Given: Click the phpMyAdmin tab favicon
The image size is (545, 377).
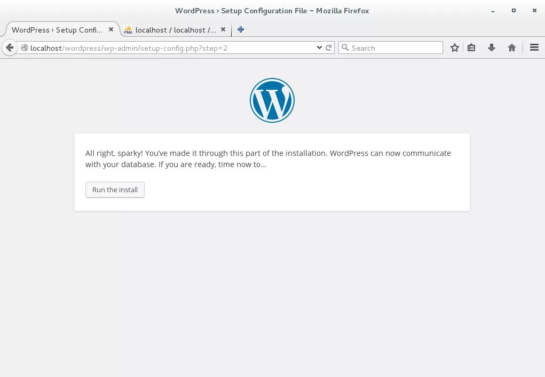Looking at the screenshot, I should pyautogui.click(x=128, y=30).
